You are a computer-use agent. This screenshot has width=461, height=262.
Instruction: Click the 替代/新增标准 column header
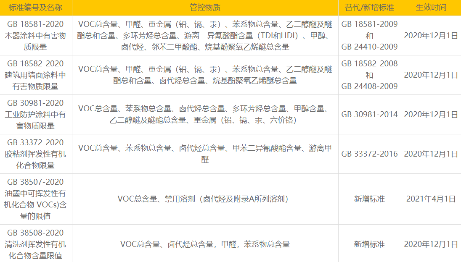pyautogui.click(x=369, y=7)
